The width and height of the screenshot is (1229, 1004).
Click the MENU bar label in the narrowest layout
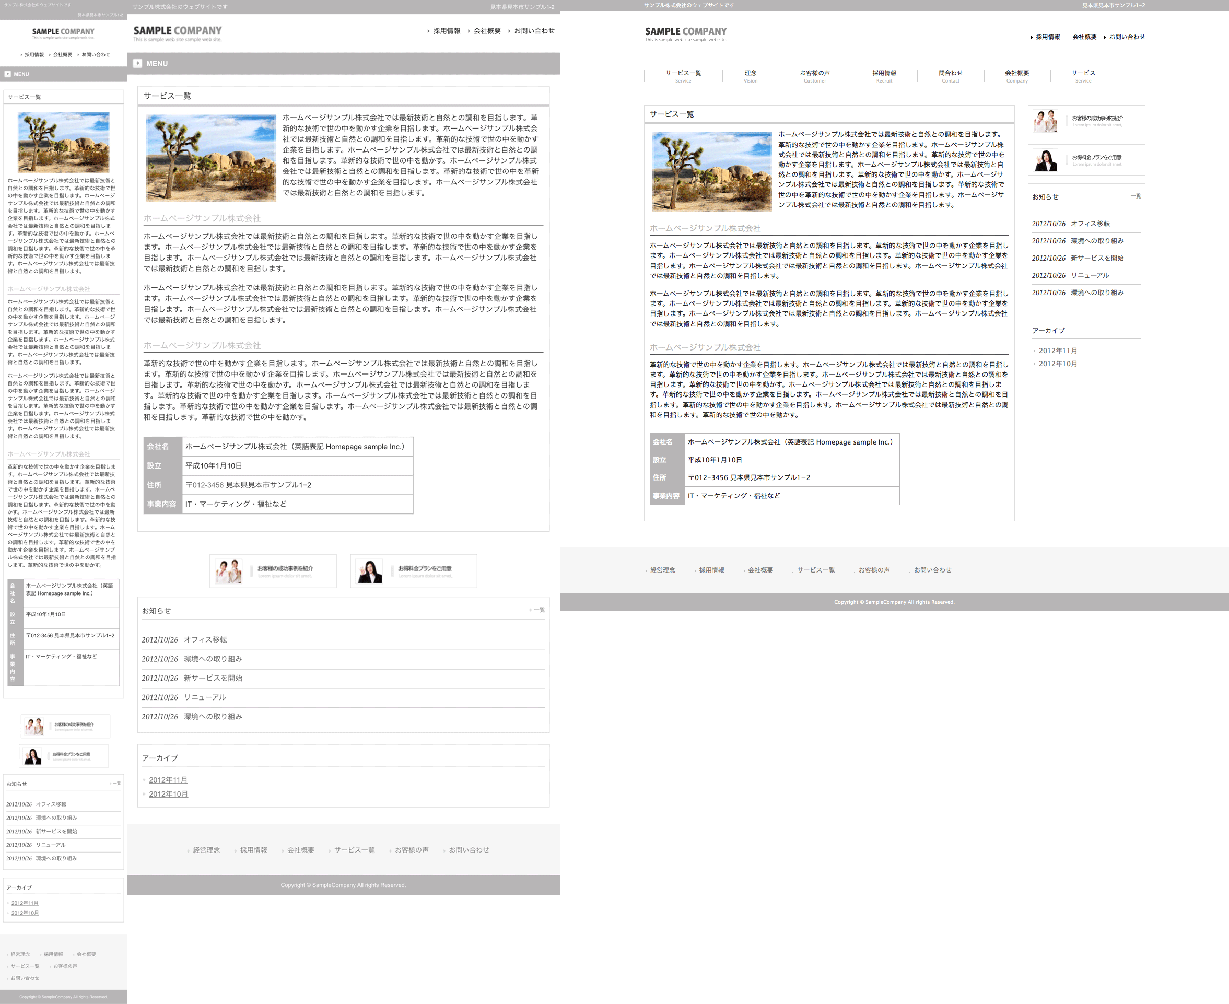click(21, 74)
